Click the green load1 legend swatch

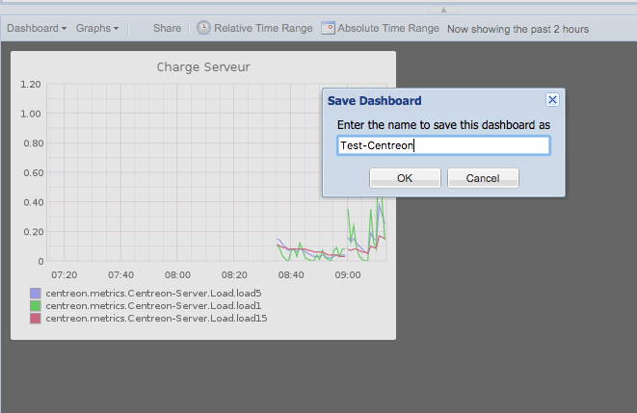click(36, 305)
